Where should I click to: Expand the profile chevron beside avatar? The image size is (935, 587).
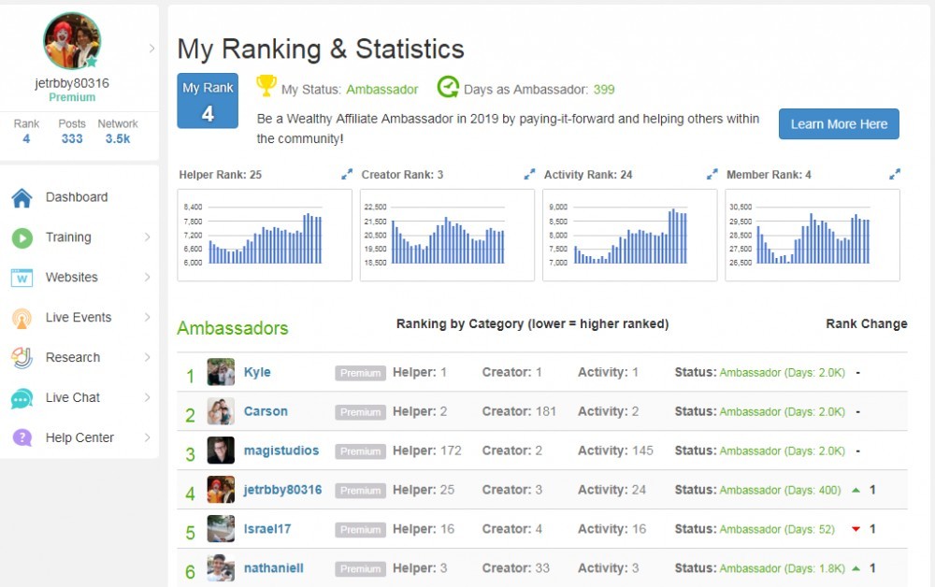151,49
